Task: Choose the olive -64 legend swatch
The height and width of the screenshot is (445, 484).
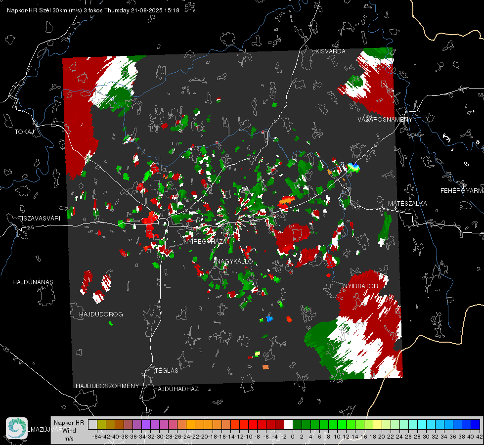Action: tap(101, 425)
